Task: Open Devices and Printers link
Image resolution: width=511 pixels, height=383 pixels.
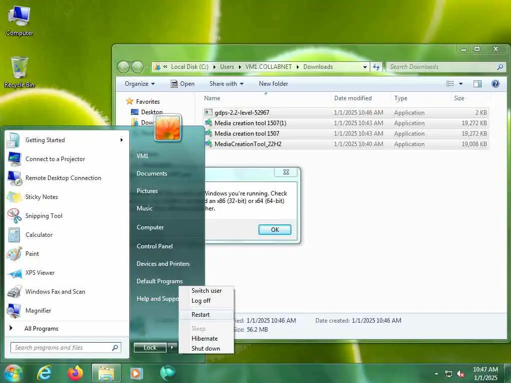Action: tap(163, 264)
